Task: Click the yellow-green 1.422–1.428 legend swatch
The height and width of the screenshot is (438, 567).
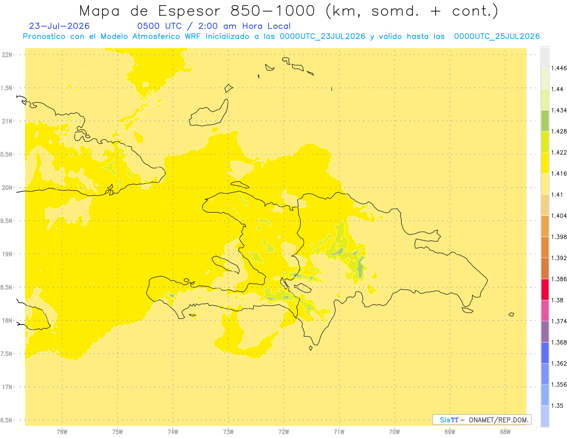Action: pyautogui.click(x=545, y=142)
